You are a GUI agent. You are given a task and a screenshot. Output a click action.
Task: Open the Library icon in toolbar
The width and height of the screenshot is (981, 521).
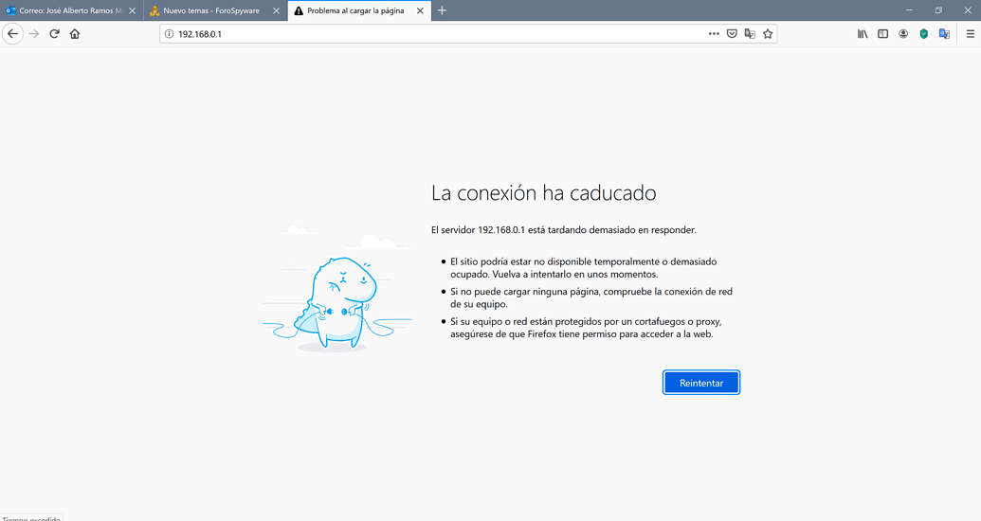point(863,34)
